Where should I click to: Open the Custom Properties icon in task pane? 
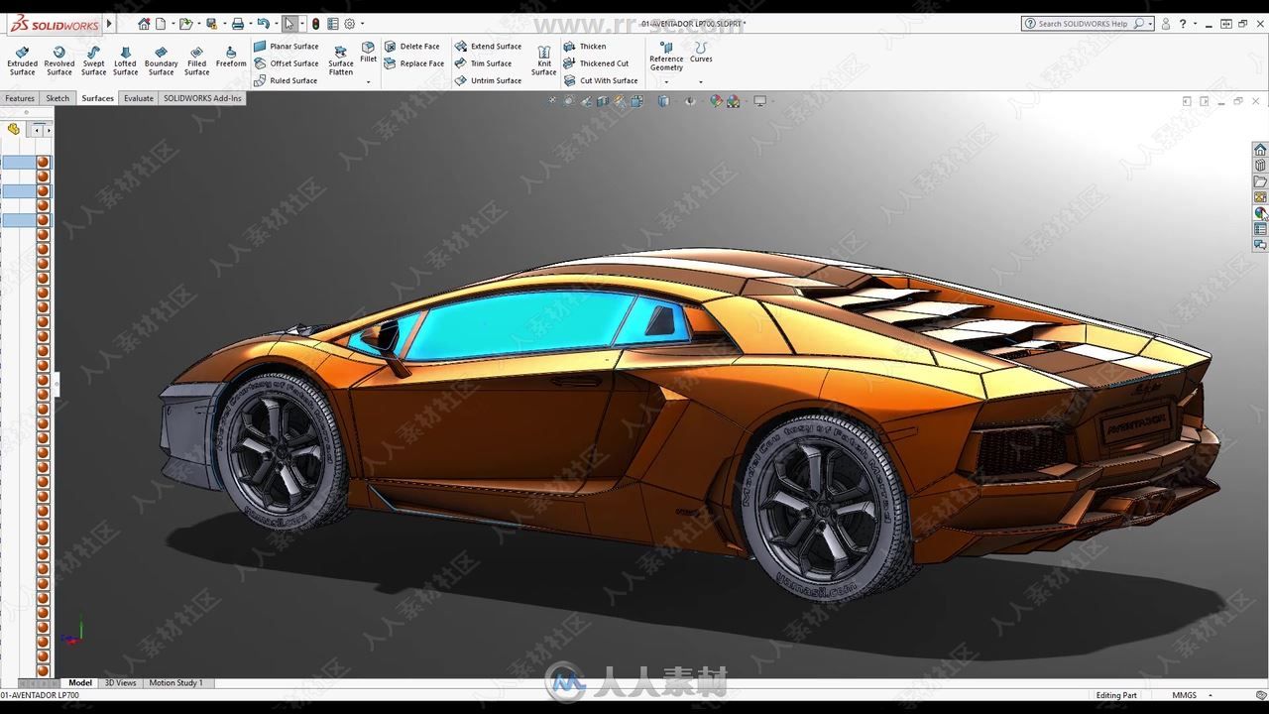point(1260,229)
